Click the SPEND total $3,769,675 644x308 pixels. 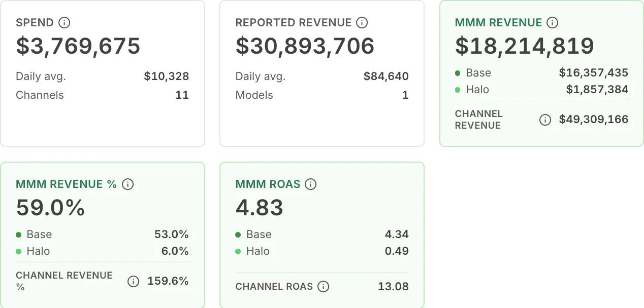click(78, 46)
